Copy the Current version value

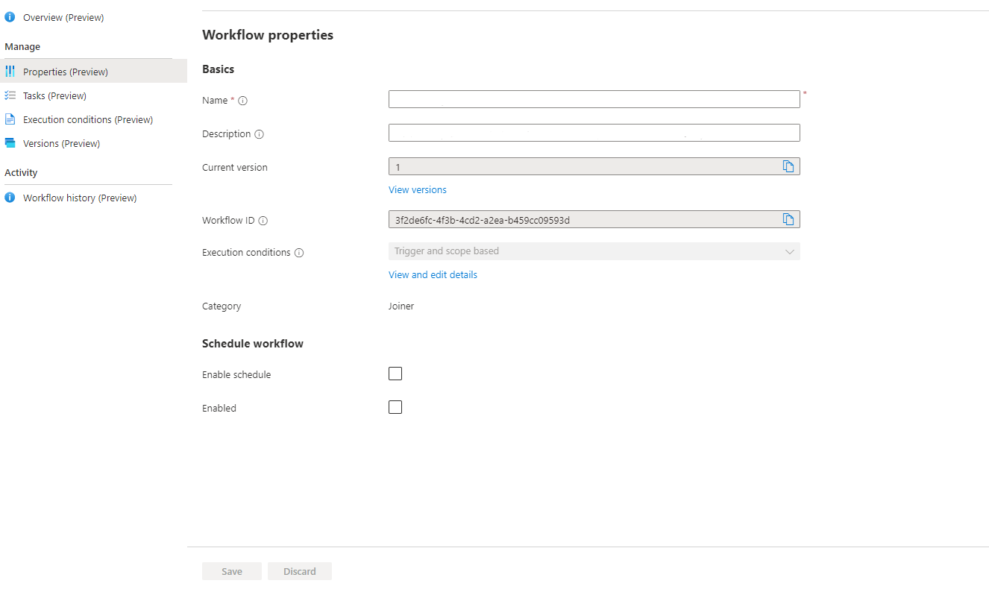pos(788,166)
